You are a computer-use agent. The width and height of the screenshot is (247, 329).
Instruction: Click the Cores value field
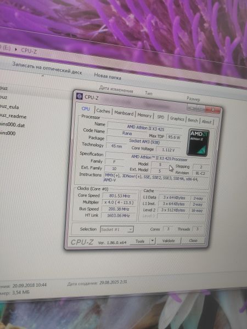pyautogui.click(x=168, y=229)
